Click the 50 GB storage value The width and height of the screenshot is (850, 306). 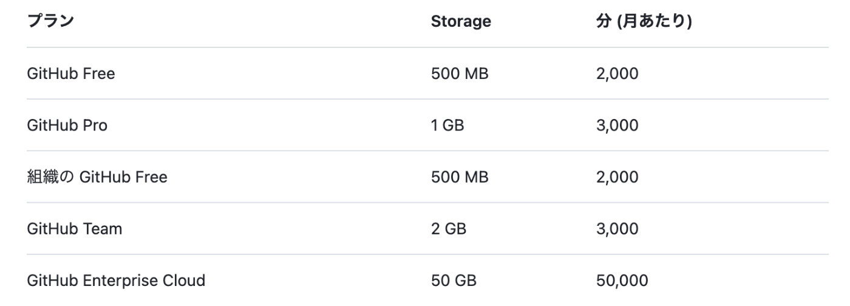point(454,281)
